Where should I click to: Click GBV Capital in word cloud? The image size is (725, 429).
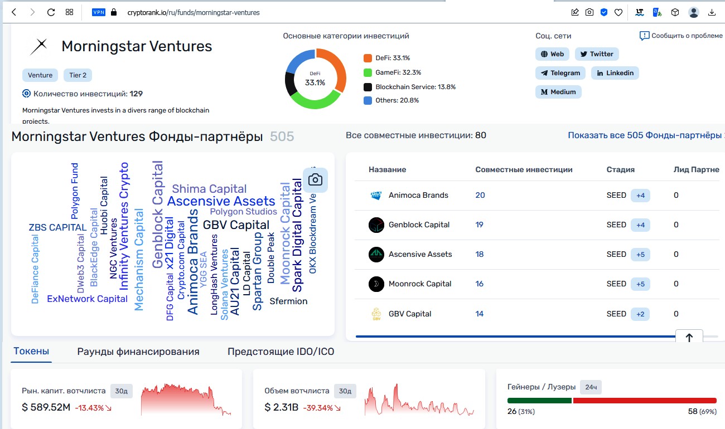point(236,225)
